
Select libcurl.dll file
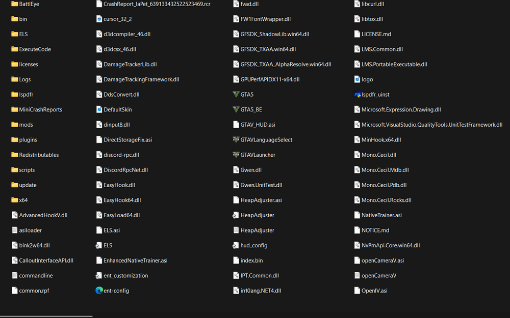pos(369,4)
